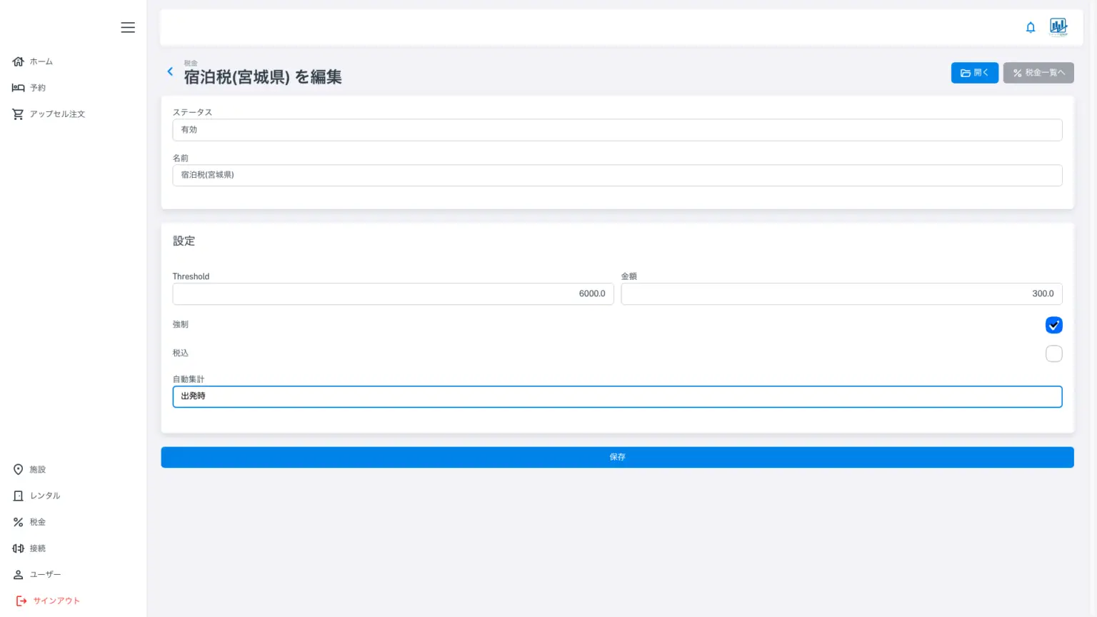Open ホーム from the sidebar
Screen dimensions: 1097x617
[41, 61]
